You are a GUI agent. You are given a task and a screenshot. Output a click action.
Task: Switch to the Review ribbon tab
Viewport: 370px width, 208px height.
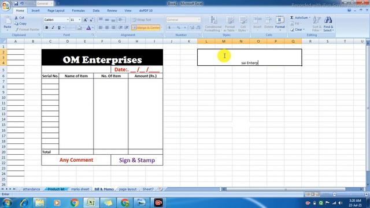click(112, 10)
